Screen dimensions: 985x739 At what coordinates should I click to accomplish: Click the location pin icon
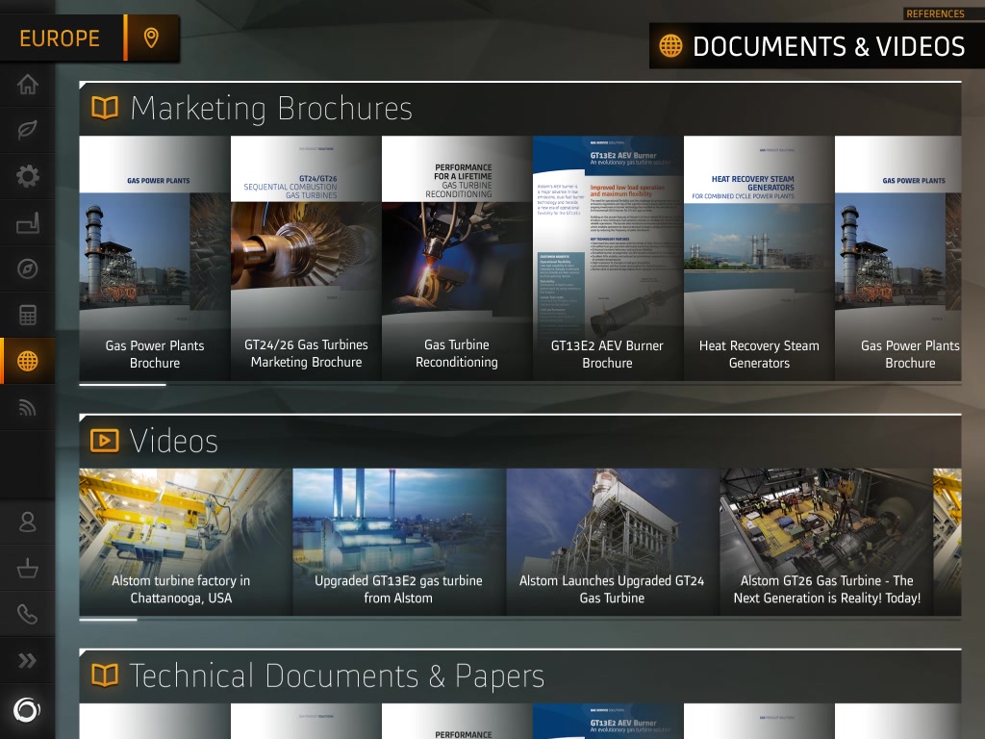(151, 38)
